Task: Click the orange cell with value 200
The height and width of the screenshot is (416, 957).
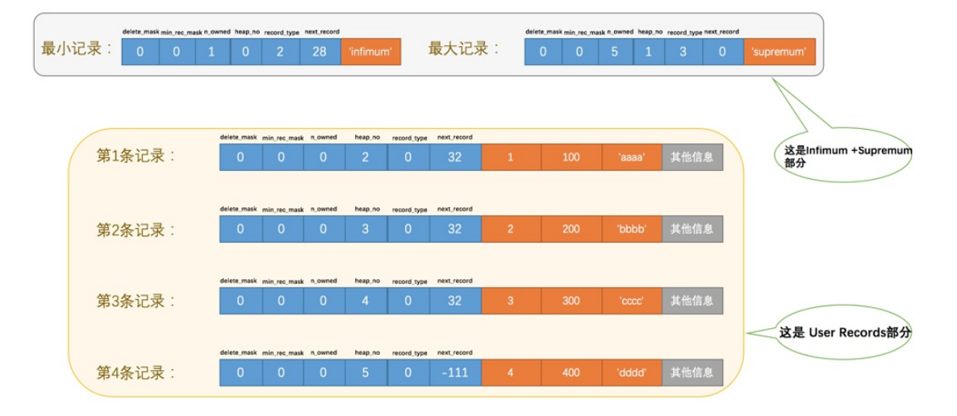Action: (x=571, y=229)
